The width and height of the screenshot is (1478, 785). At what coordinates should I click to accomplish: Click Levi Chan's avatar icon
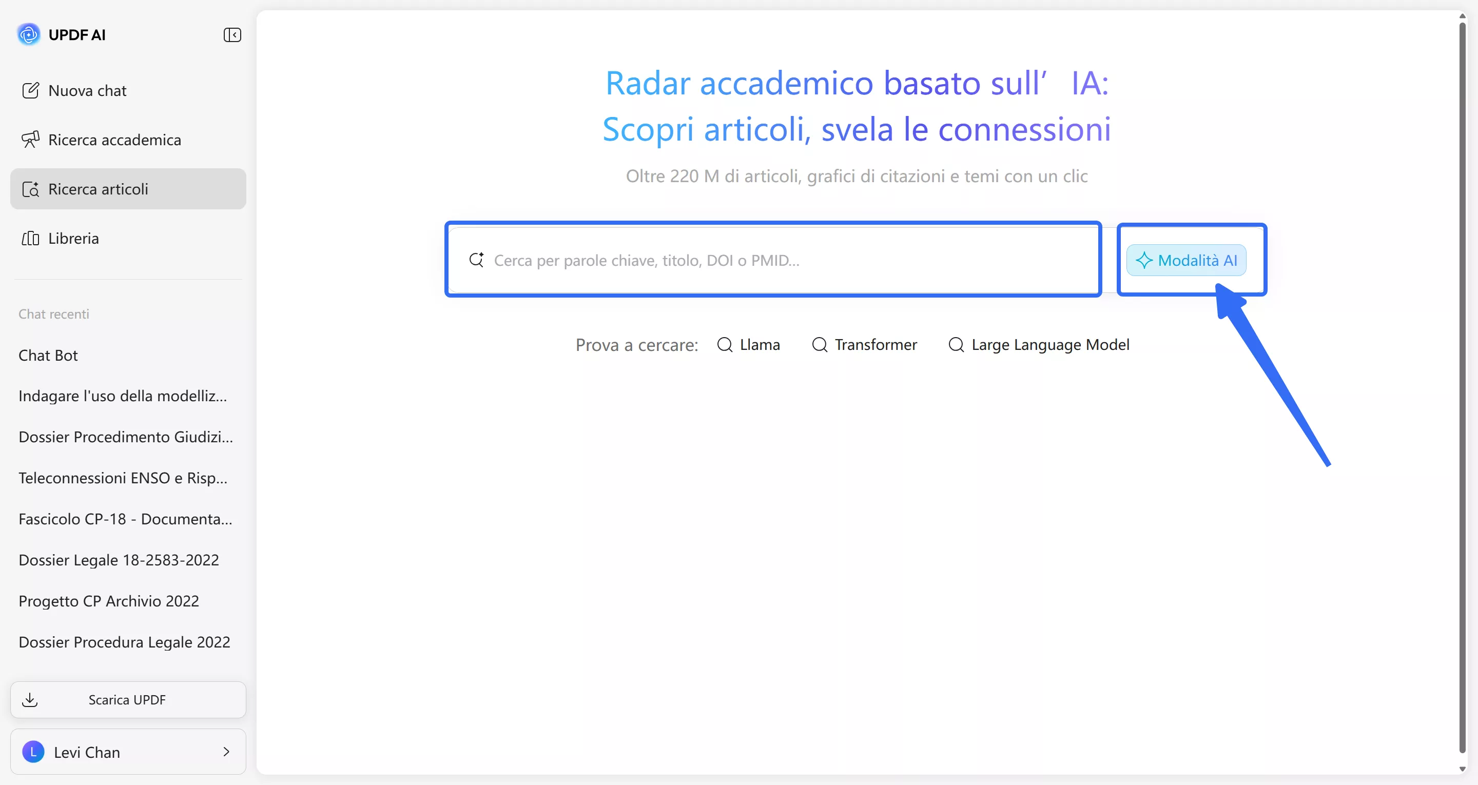(33, 752)
